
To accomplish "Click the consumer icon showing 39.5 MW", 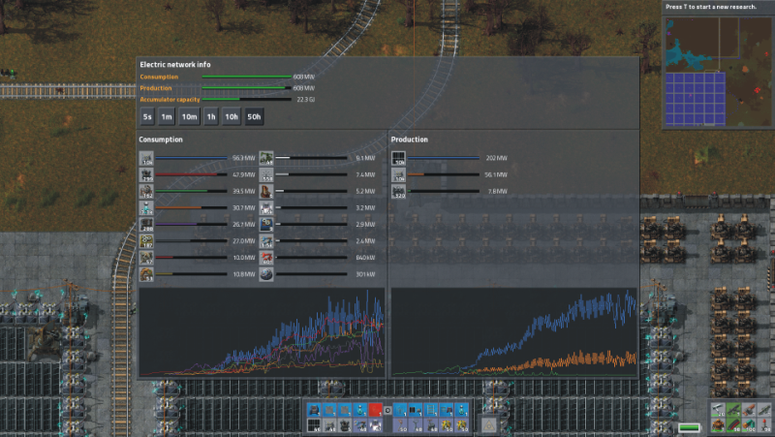I will (x=146, y=192).
